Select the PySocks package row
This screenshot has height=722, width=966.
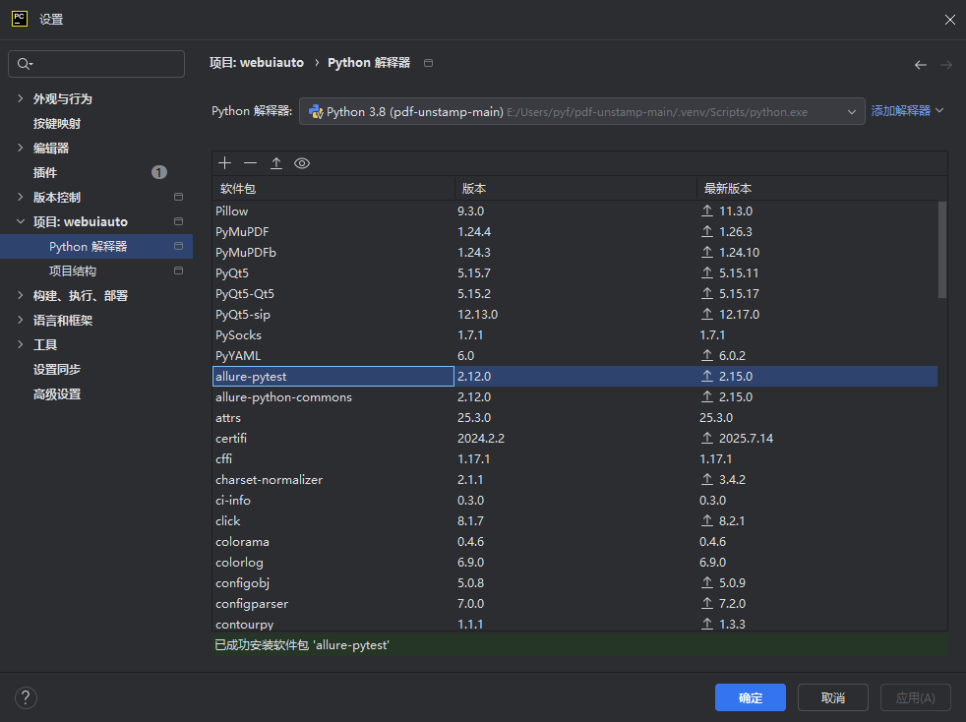coord(574,334)
